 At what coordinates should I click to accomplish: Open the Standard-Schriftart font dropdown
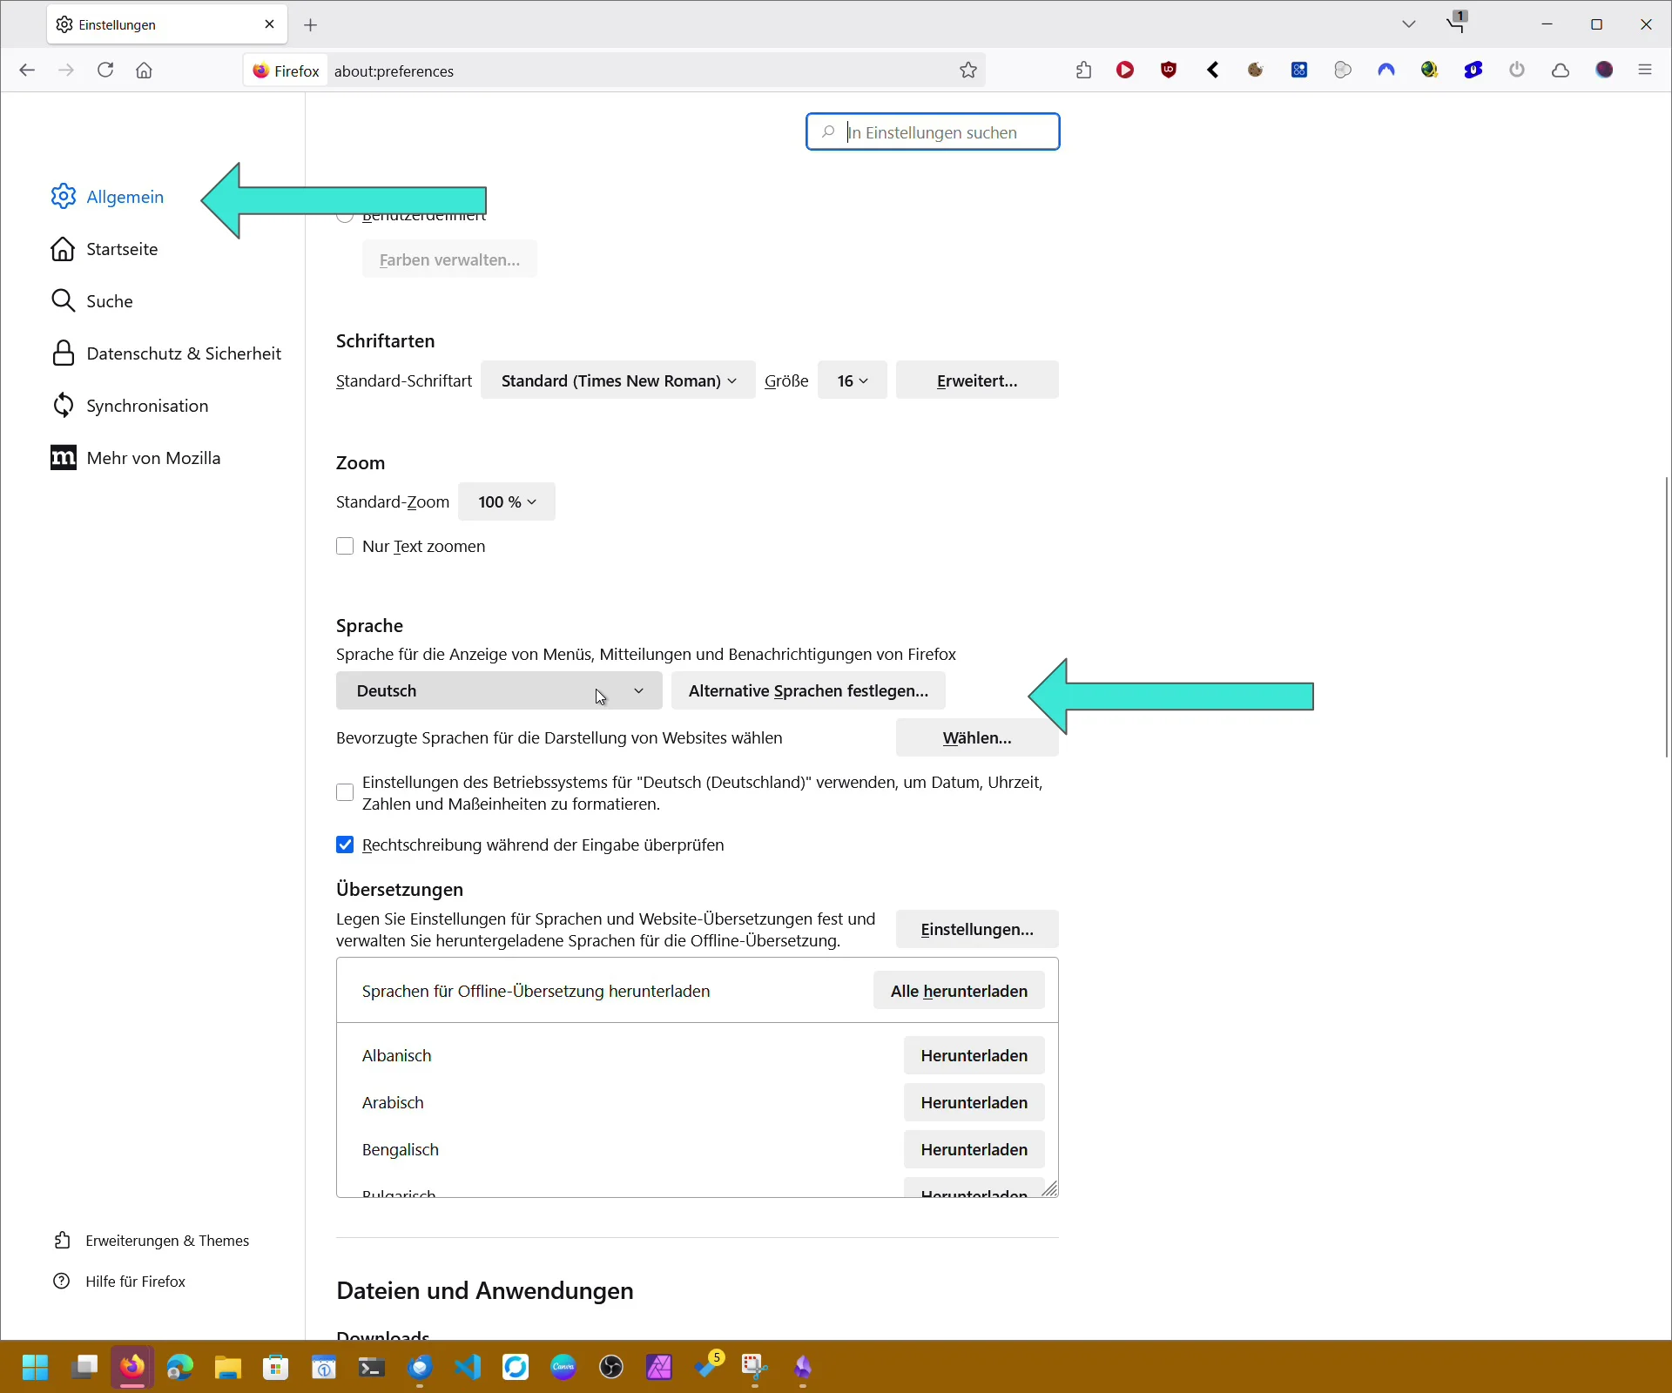617,380
